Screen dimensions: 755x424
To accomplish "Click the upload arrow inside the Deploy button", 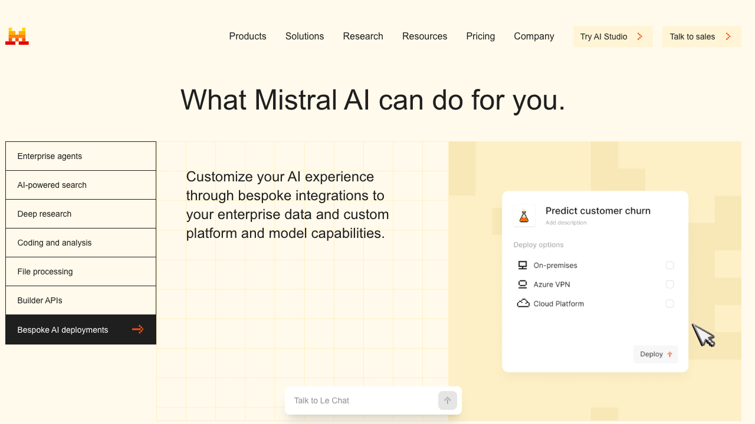I will [670, 354].
